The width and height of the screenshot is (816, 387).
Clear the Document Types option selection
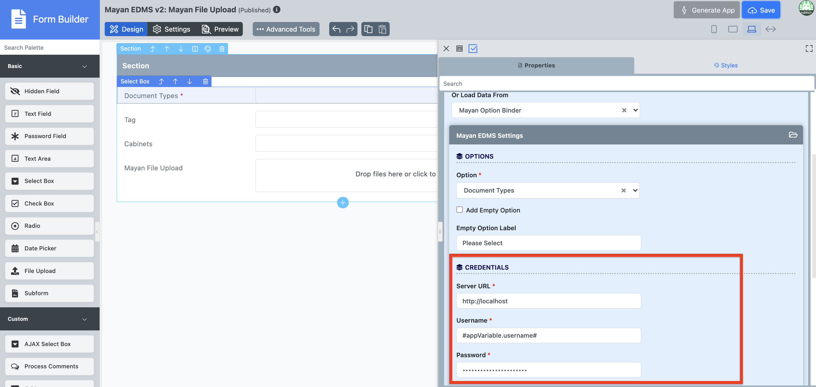point(623,190)
